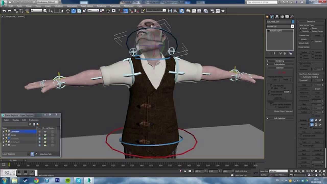327x184 pixels.
Task: Click the Cross Section button
Action: pyautogui.click(x=304, y=47)
